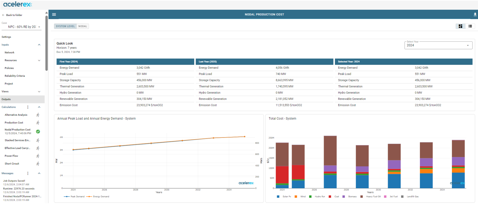This screenshot has width=478, height=208.
Task: Go back to folder
Action: click(x=12, y=15)
